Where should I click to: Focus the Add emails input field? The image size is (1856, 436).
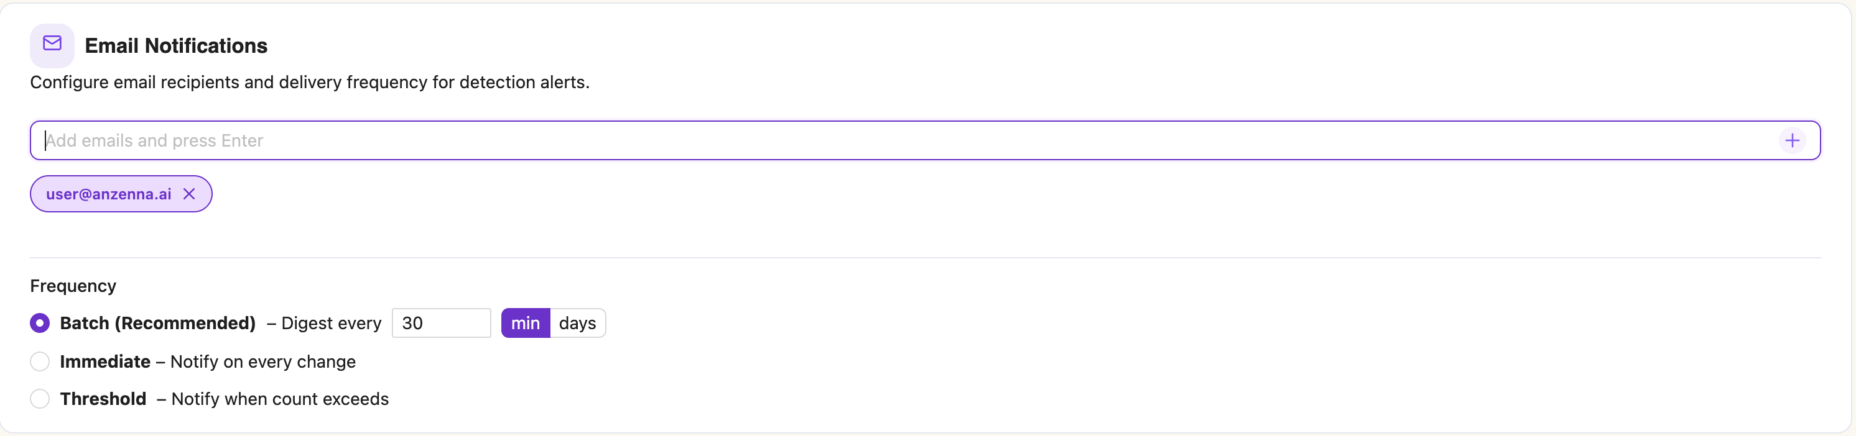pos(865,140)
